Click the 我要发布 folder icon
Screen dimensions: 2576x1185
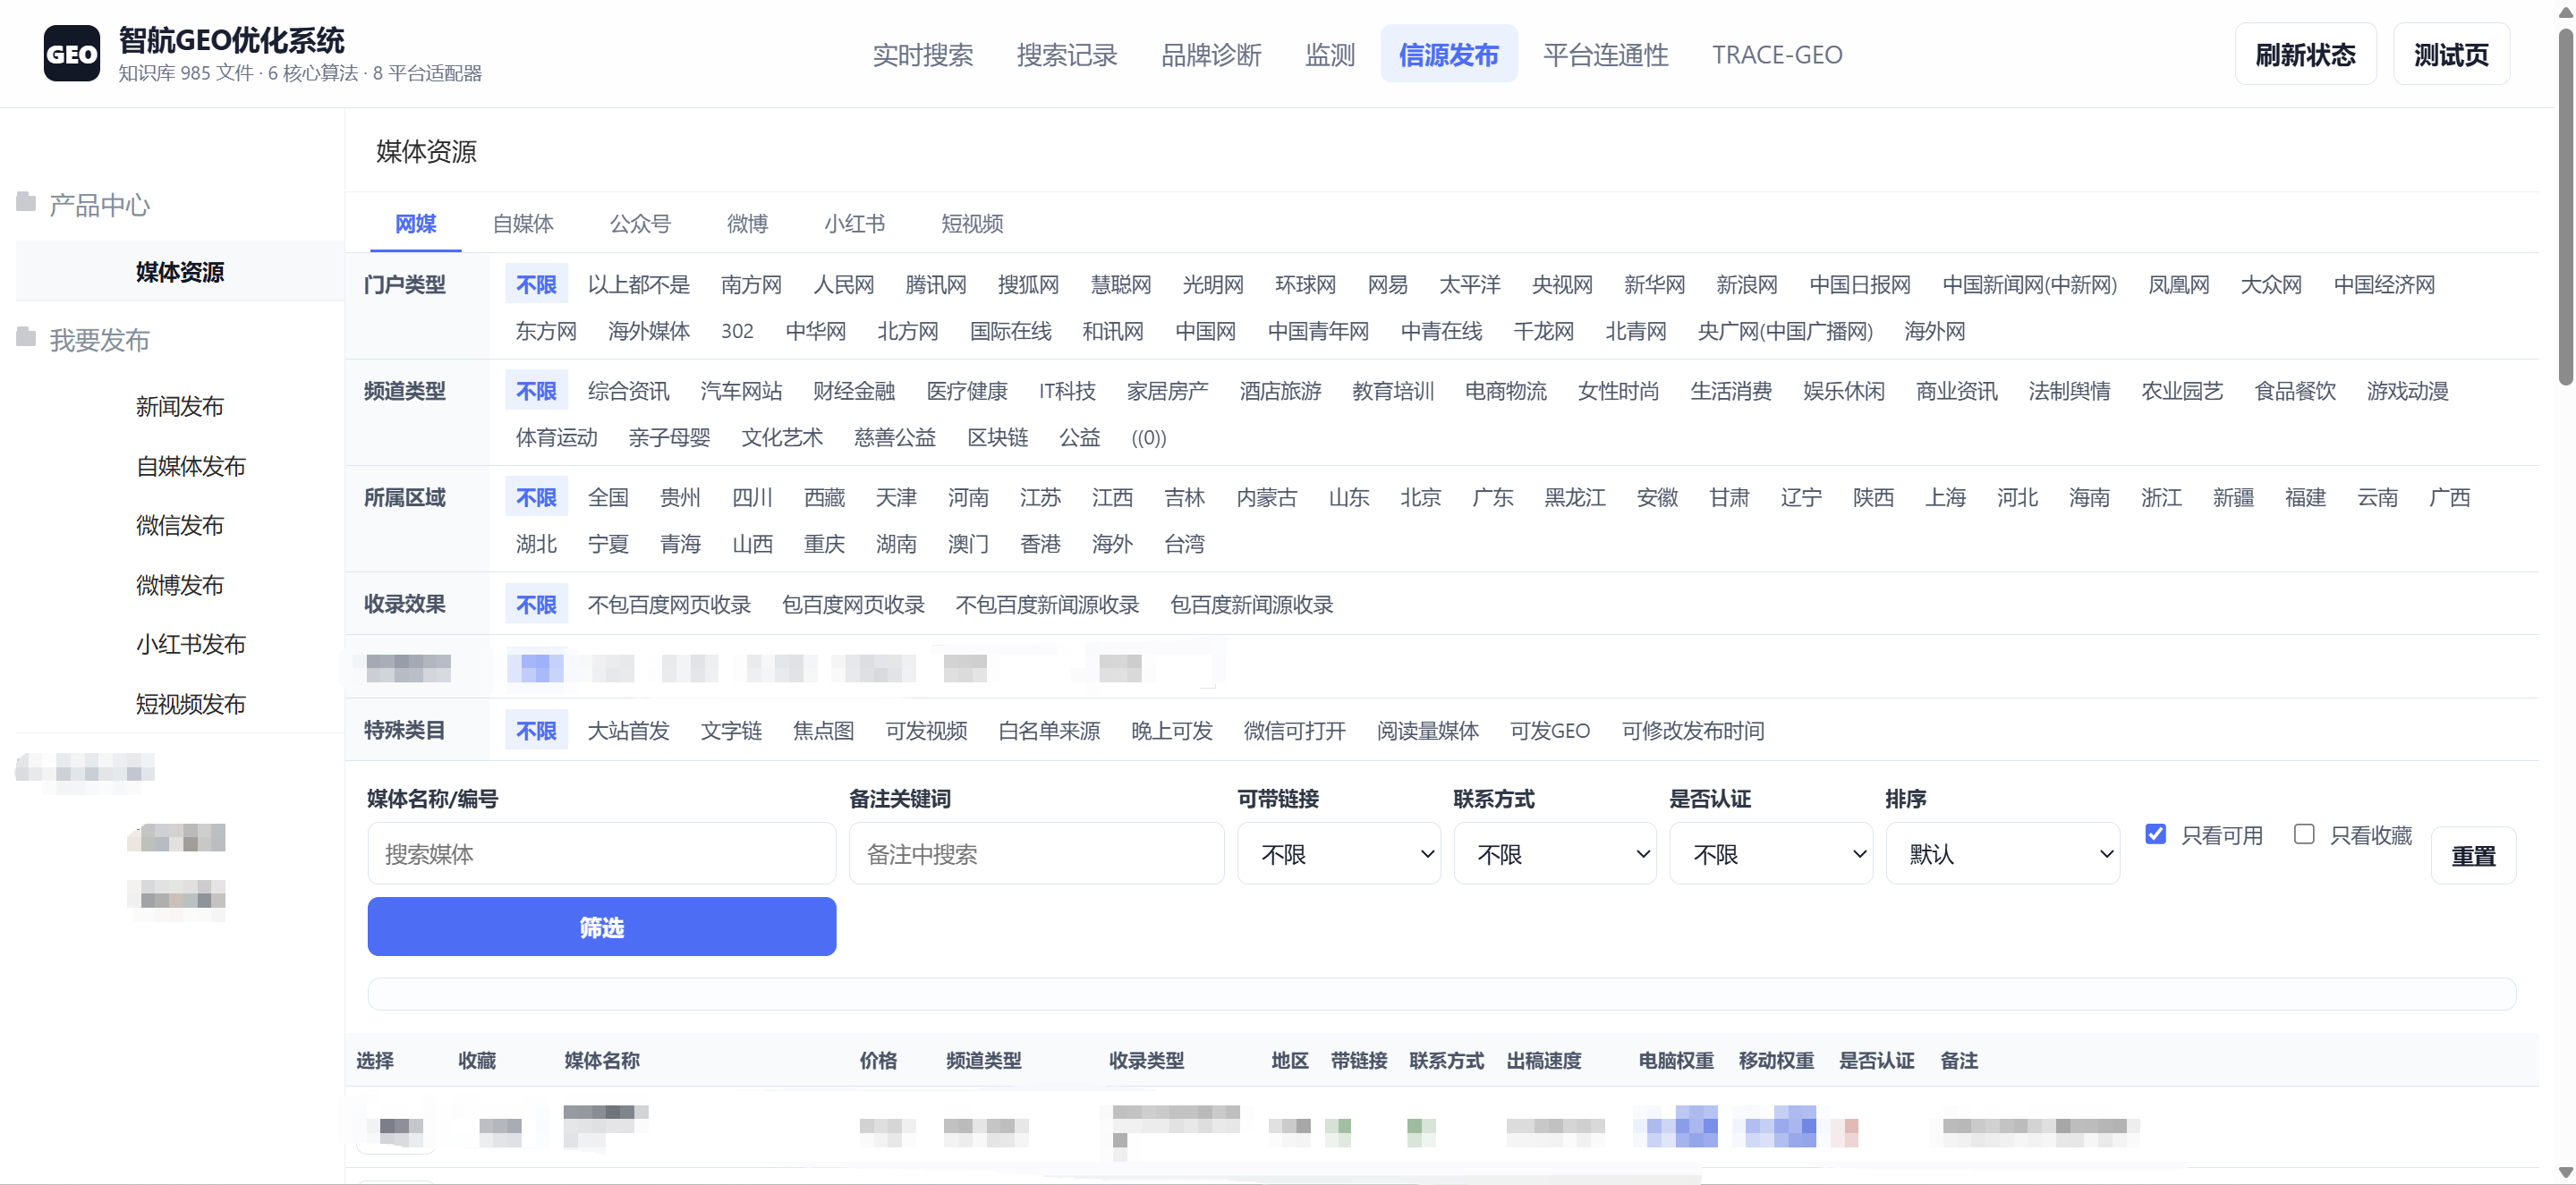tap(26, 338)
